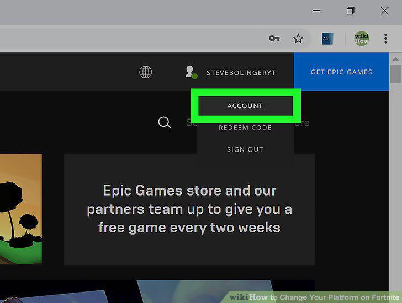Open the Chrome three-dot menu
Viewport: 402px width, 303px height.
385,39
